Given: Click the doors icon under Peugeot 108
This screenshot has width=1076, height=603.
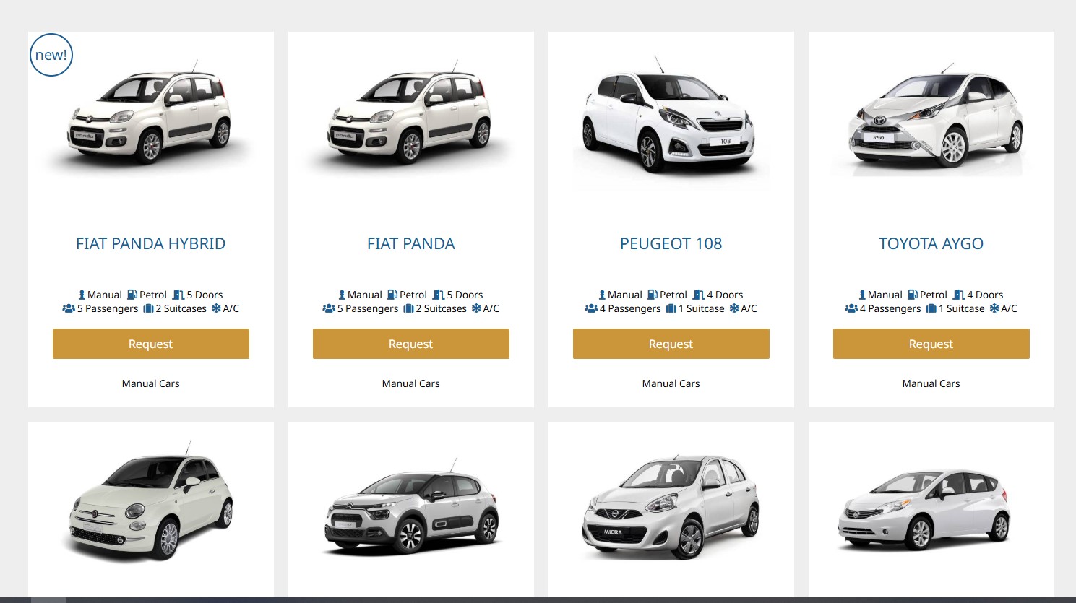Looking at the screenshot, I should [699, 295].
